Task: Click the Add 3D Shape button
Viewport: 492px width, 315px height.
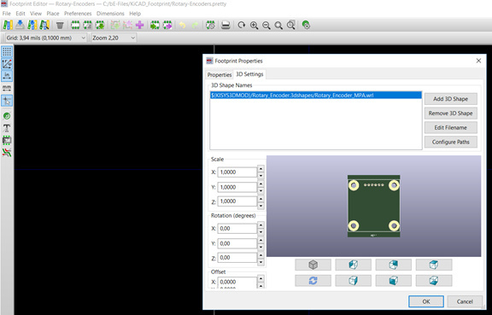Action: pyautogui.click(x=451, y=99)
